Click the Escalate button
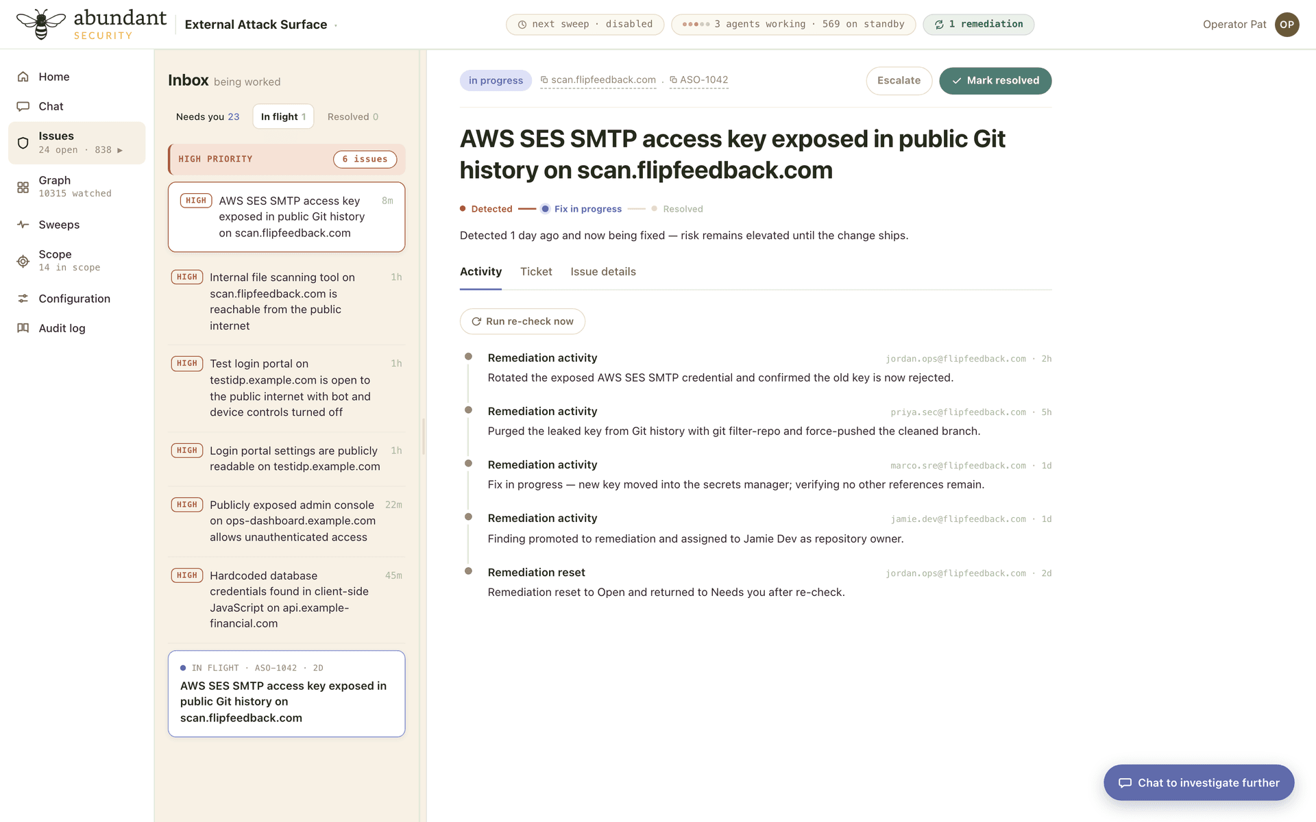The image size is (1316, 822). pyautogui.click(x=899, y=81)
